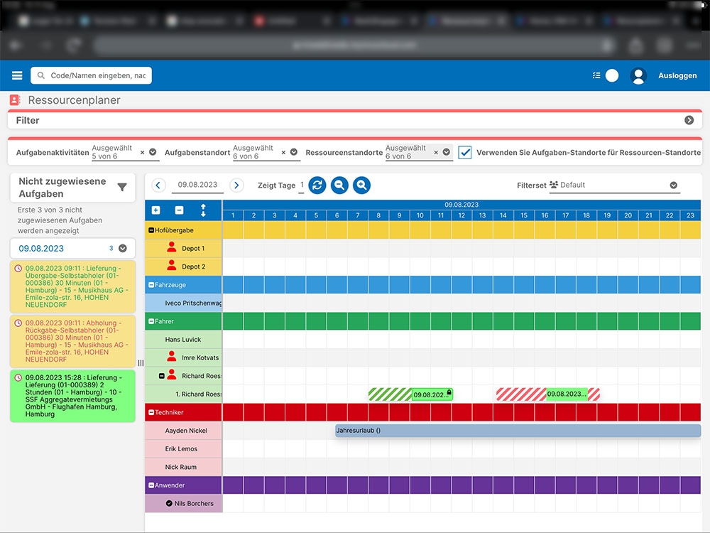The width and height of the screenshot is (710, 533).
Task: Zoom in the timeline
Action: click(x=362, y=185)
